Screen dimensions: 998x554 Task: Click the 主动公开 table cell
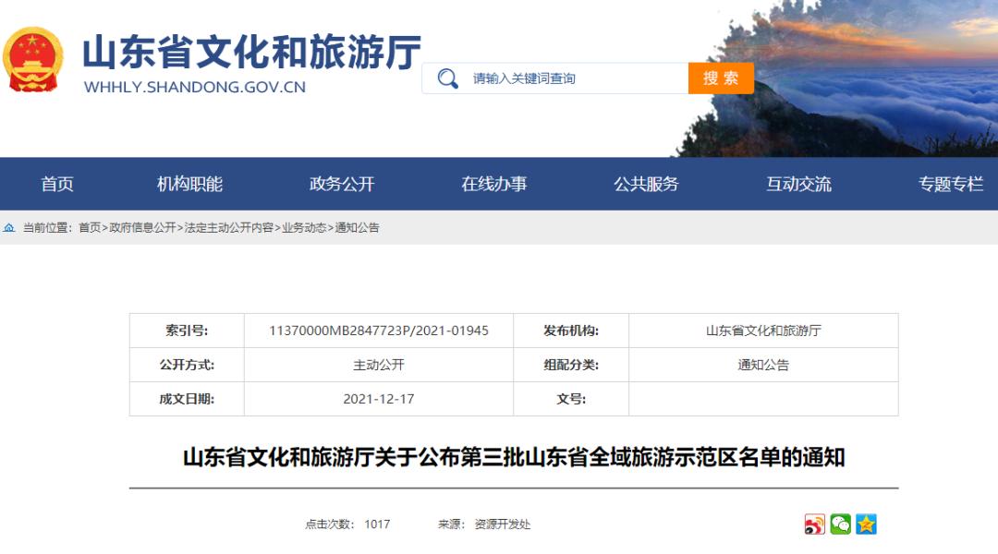pos(379,365)
